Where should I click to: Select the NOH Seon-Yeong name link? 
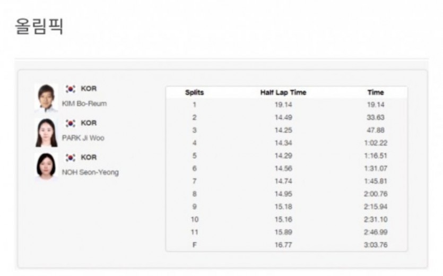pyautogui.click(x=90, y=172)
